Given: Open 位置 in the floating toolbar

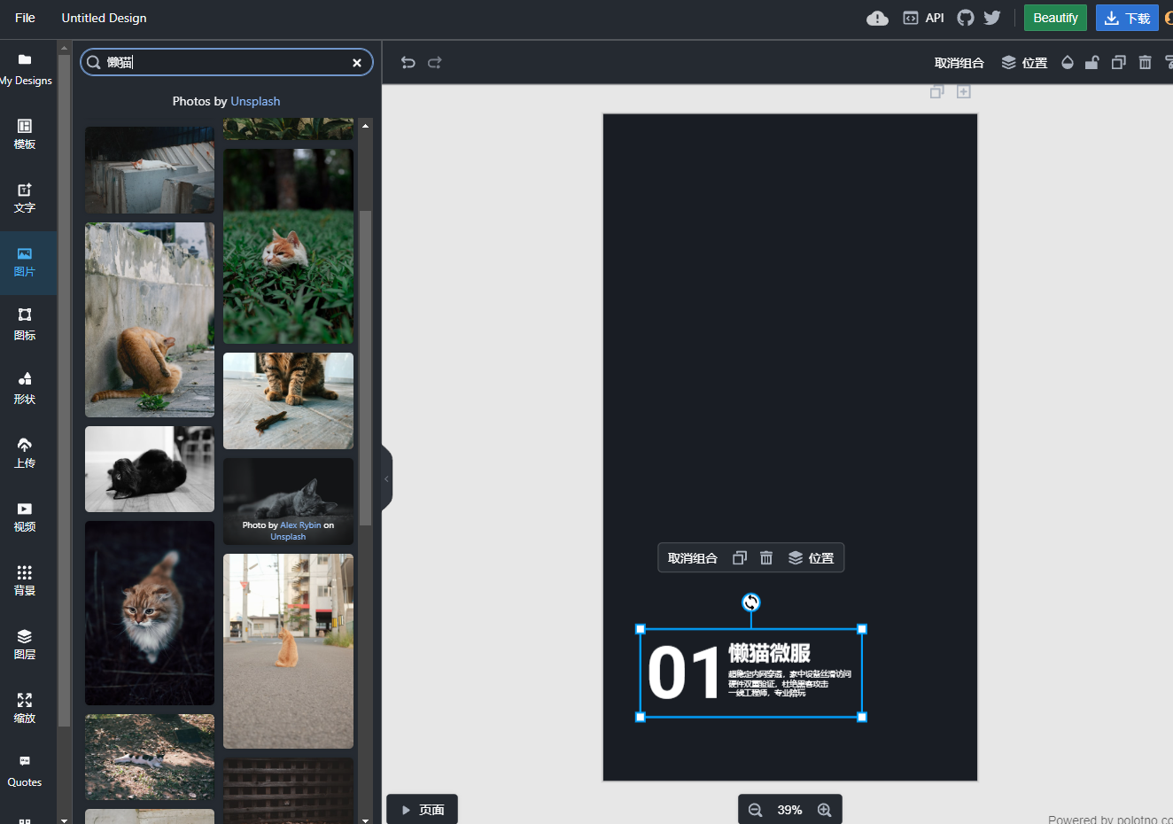Looking at the screenshot, I should coord(812,558).
